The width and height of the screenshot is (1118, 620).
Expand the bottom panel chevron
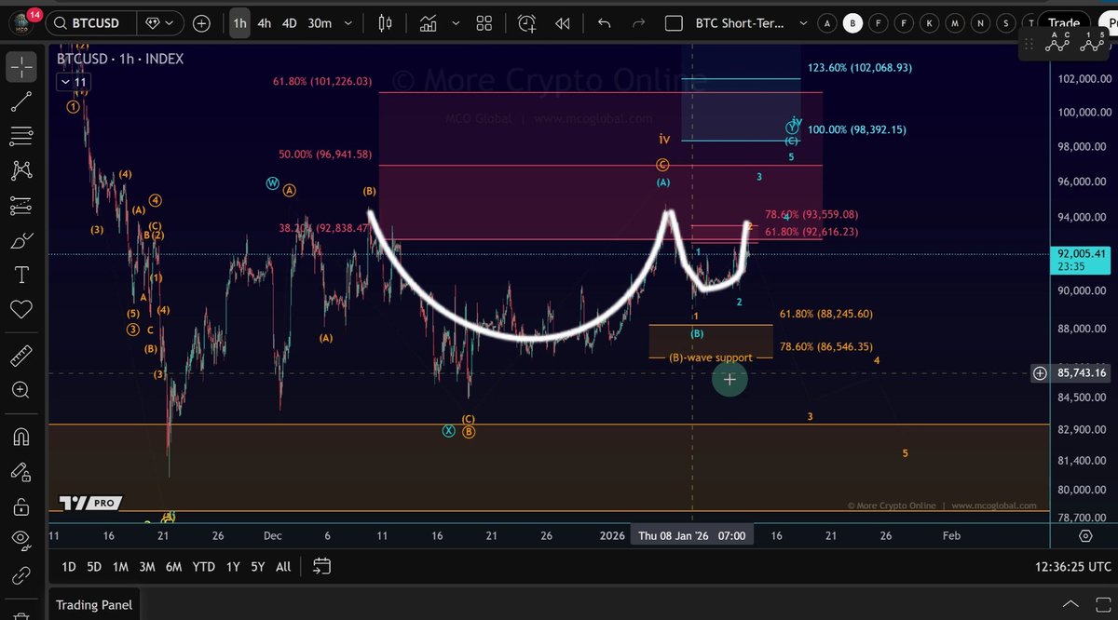[1071, 604]
